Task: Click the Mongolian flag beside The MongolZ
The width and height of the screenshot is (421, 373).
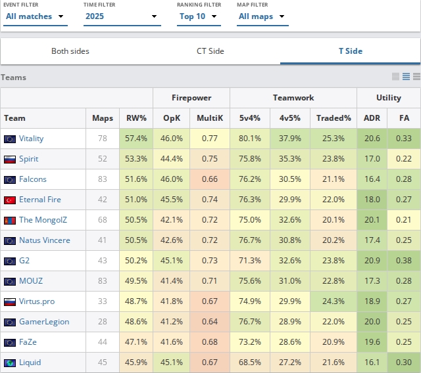Action: pos(10,221)
